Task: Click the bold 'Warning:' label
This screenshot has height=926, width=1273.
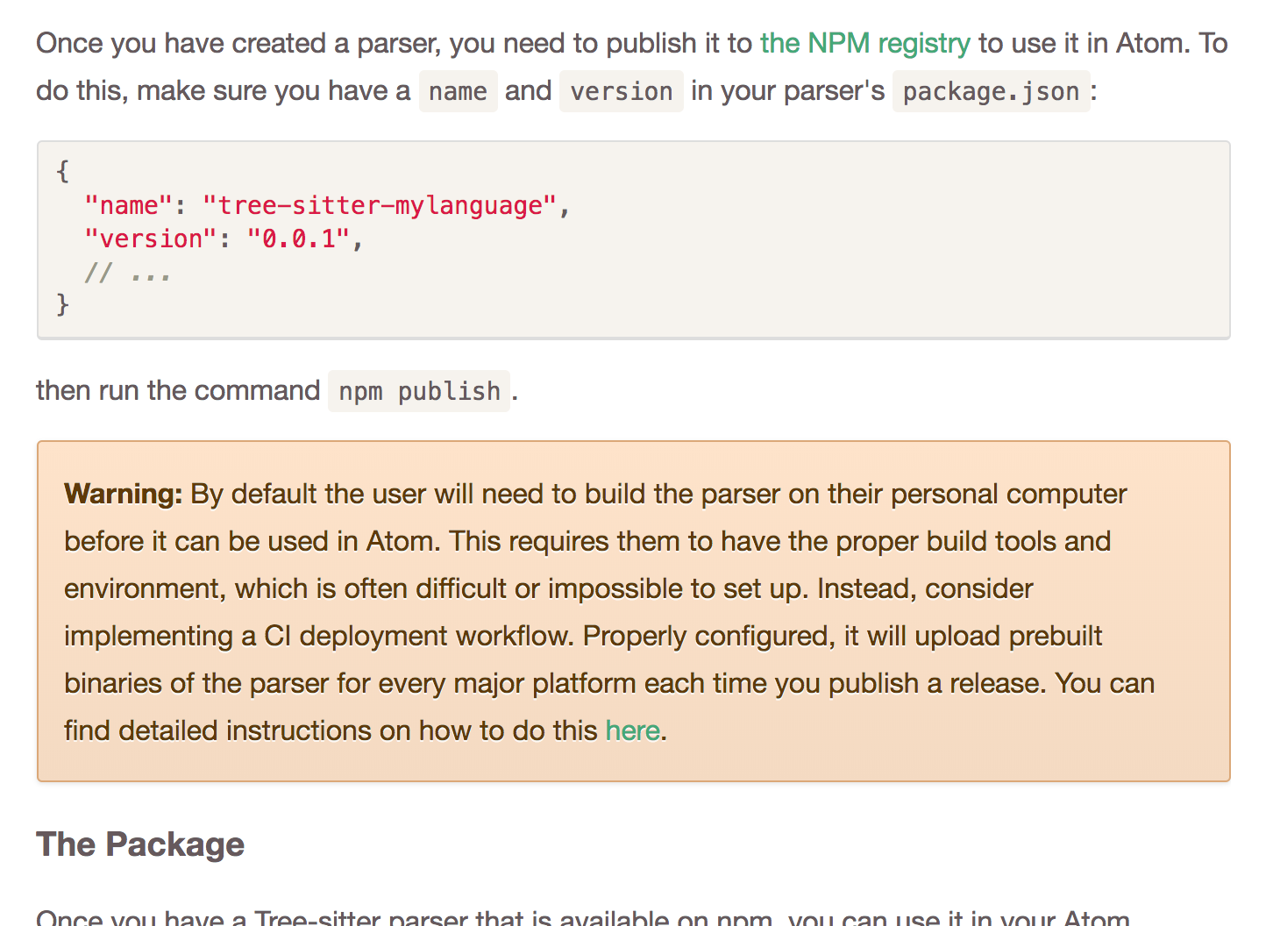Action: click(123, 494)
